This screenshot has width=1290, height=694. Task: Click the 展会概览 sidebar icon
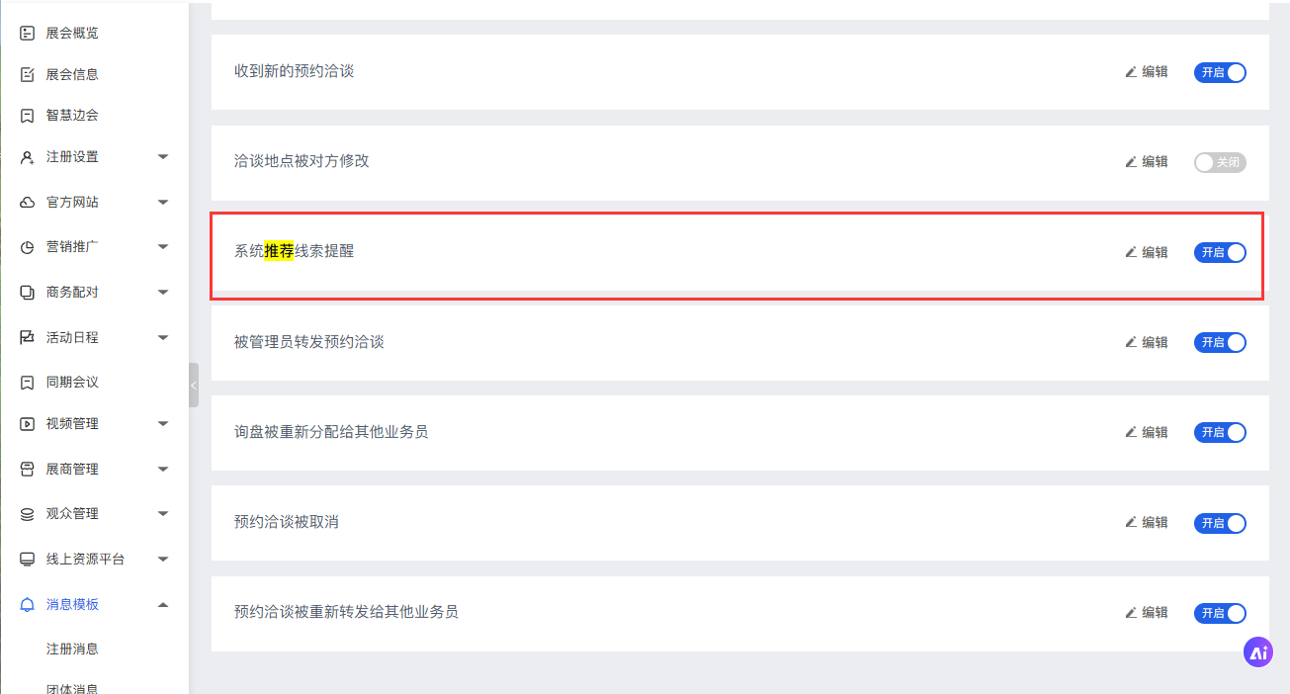[28, 33]
